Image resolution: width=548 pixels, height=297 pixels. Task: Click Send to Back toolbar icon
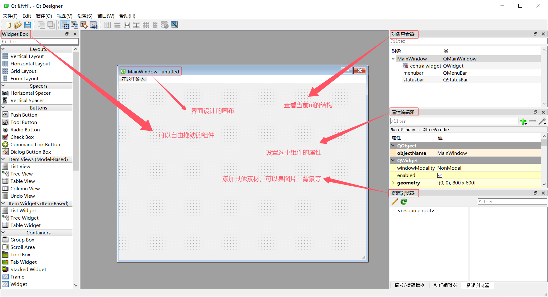point(51,25)
